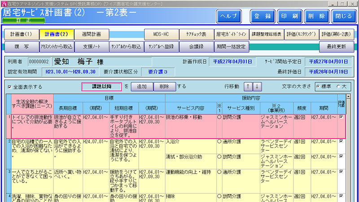The image size is (359, 202).
Task: Click the 最終評価日 date field
Action: pyautogui.click(x=328, y=72)
